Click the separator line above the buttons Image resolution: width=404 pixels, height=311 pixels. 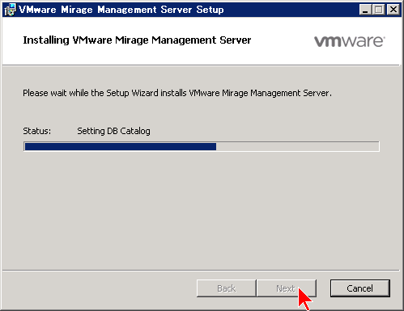coord(201,270)
